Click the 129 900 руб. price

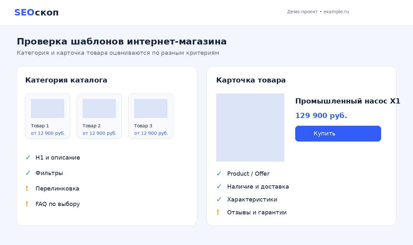[x=321, y=116]
